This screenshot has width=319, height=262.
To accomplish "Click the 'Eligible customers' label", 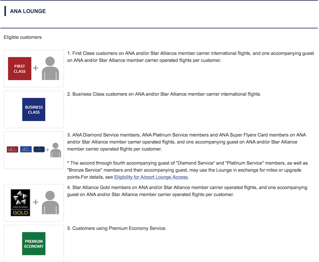I will (x=23, y=37).
